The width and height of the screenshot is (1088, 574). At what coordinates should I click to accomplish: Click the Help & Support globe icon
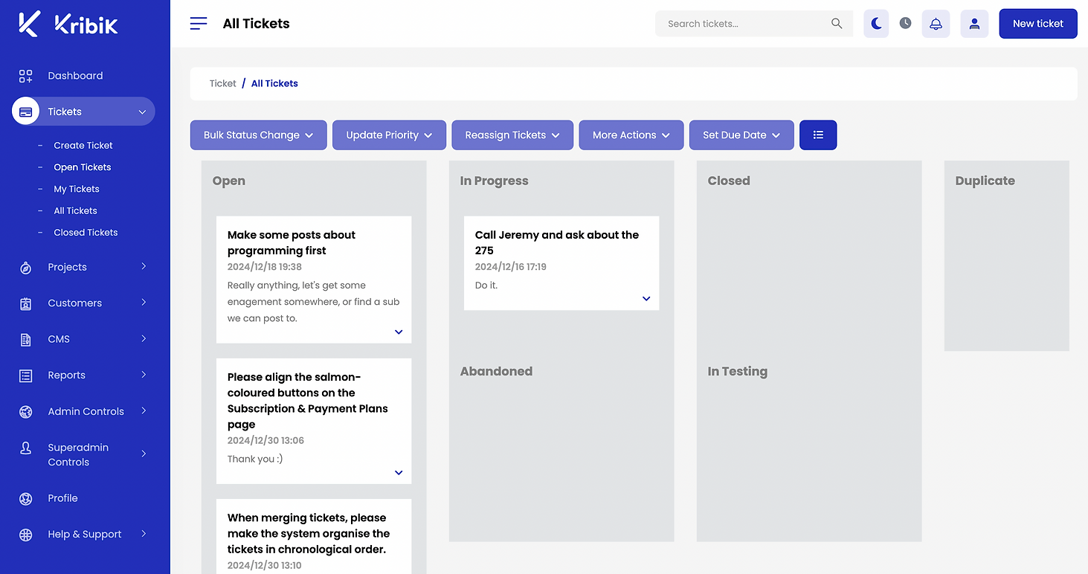click(26, 535)
